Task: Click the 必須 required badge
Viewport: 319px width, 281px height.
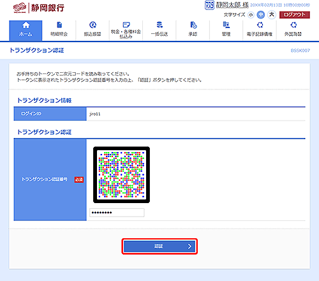Action: pyautogui.click(x=79, y=179)
